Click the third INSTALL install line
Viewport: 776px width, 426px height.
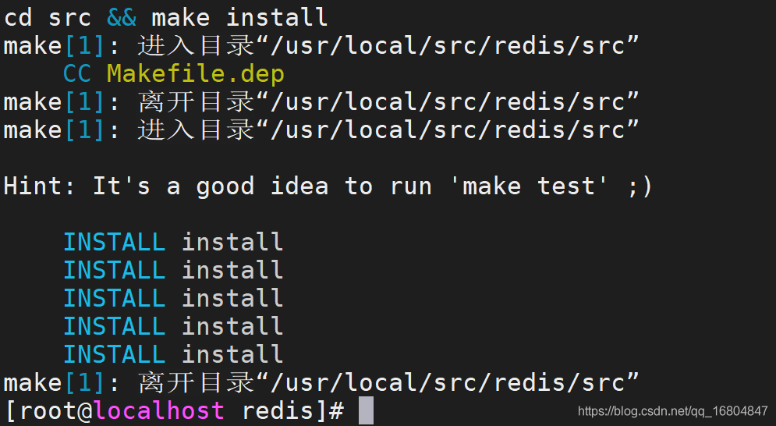click(x=172, y=298)
